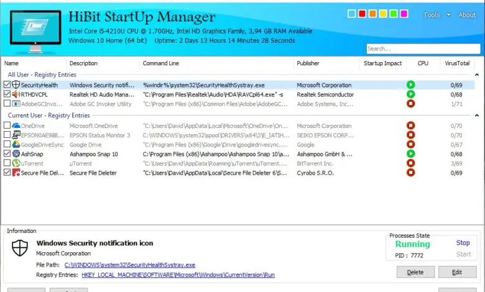Select the orange color theme swatch

click(372, 14)
